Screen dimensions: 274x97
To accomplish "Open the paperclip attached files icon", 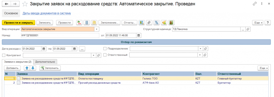I will [149, 22].
